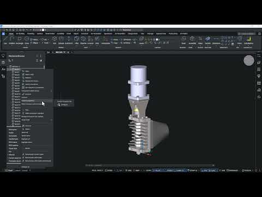Click the ribbon search field

click(247, 34)
